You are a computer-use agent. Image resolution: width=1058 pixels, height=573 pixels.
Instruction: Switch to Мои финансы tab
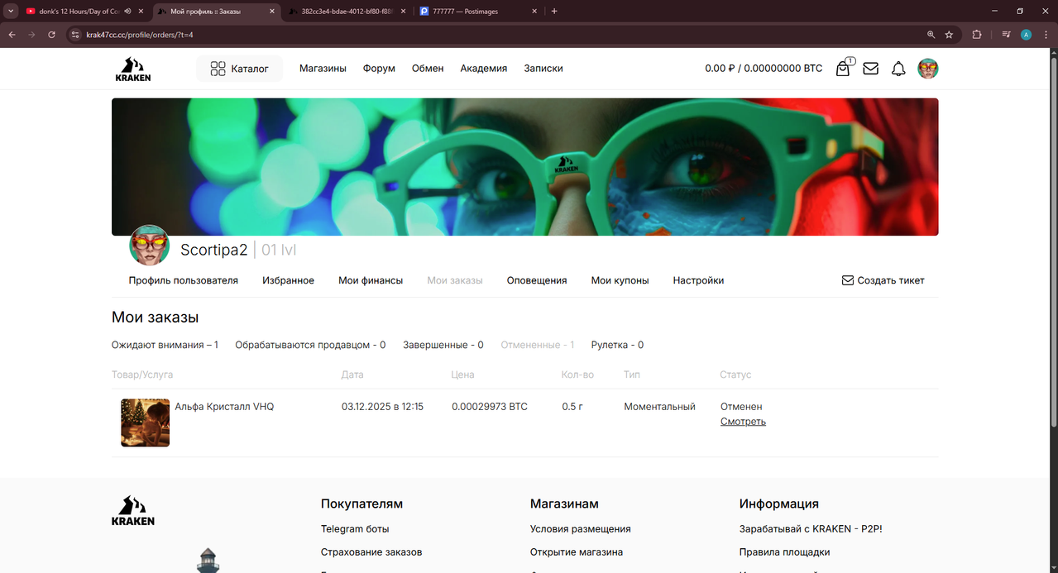[x=371, y=280]
